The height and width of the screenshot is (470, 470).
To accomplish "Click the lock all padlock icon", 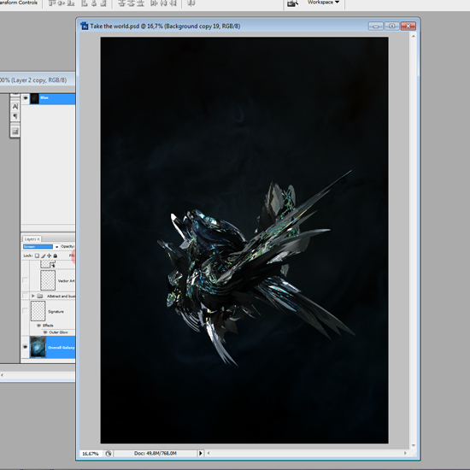I will click(x=56, y=256).
